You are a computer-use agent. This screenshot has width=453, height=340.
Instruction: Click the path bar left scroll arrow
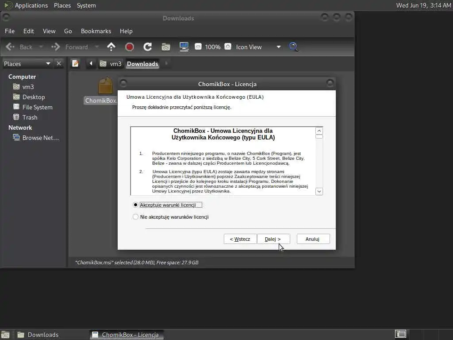point(91,63)
